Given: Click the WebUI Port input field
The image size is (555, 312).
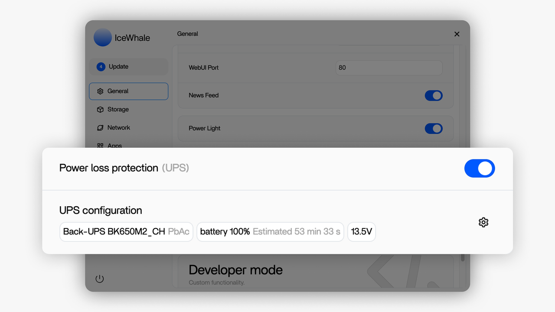Looking at the screenshot, I should click(388, 68).
